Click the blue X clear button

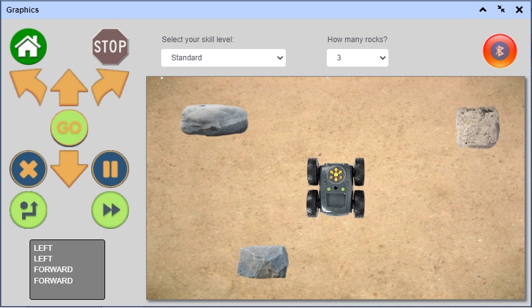coord(28,168)
